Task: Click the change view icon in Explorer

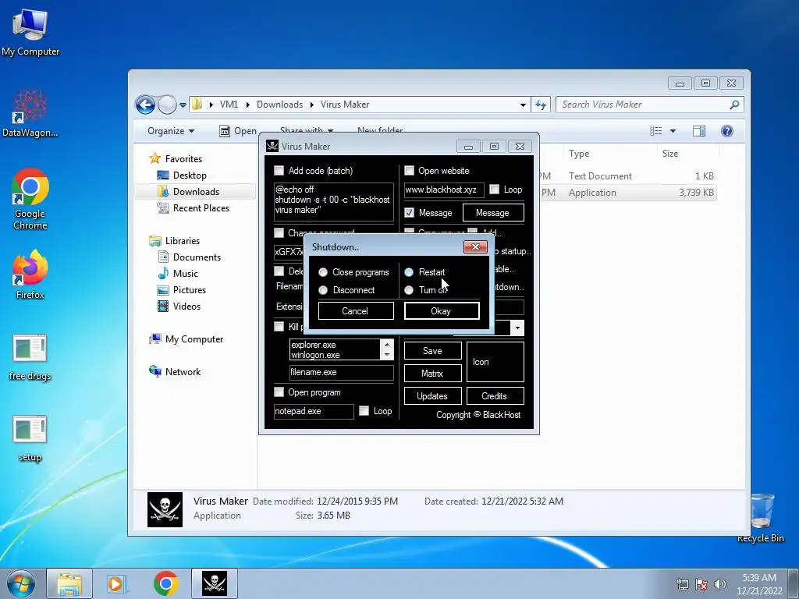Action: 656,131
